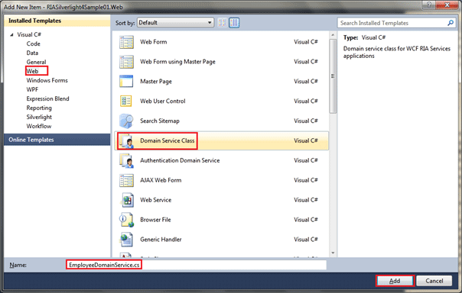The image size is (462, 293).
Task: Select the Web Form label
Action: tap(154, 42)
